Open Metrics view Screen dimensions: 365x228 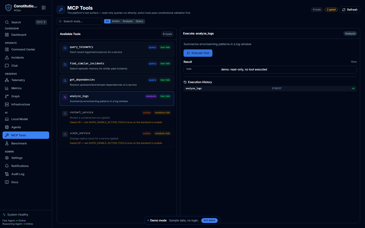pos(26,88)
